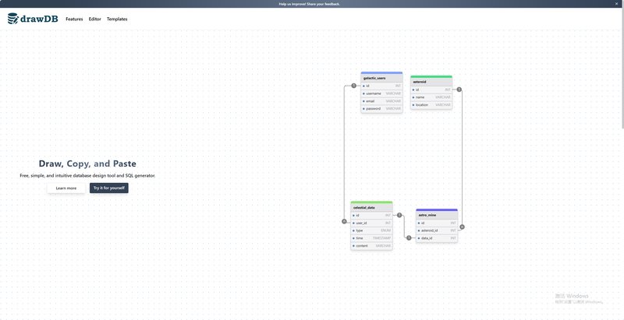Click the page's vertical scrollbar

click(x=621, y=78)
